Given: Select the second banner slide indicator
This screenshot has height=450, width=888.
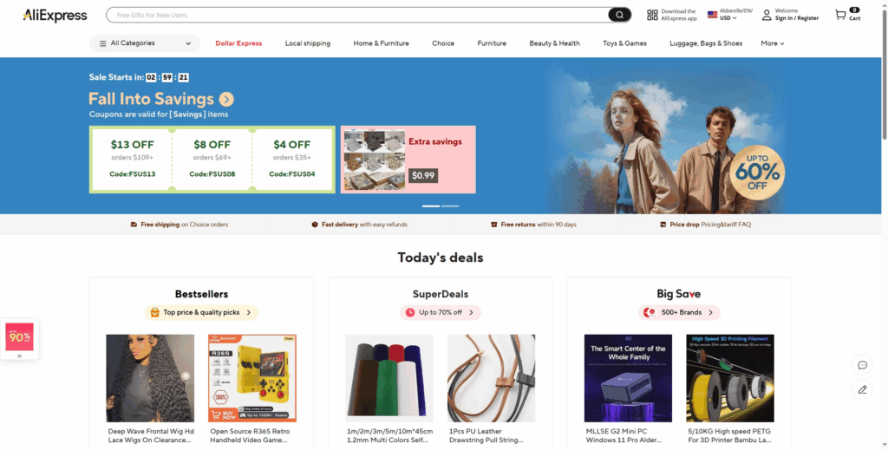Looking at the screenshot, I should tap(450, 206).
